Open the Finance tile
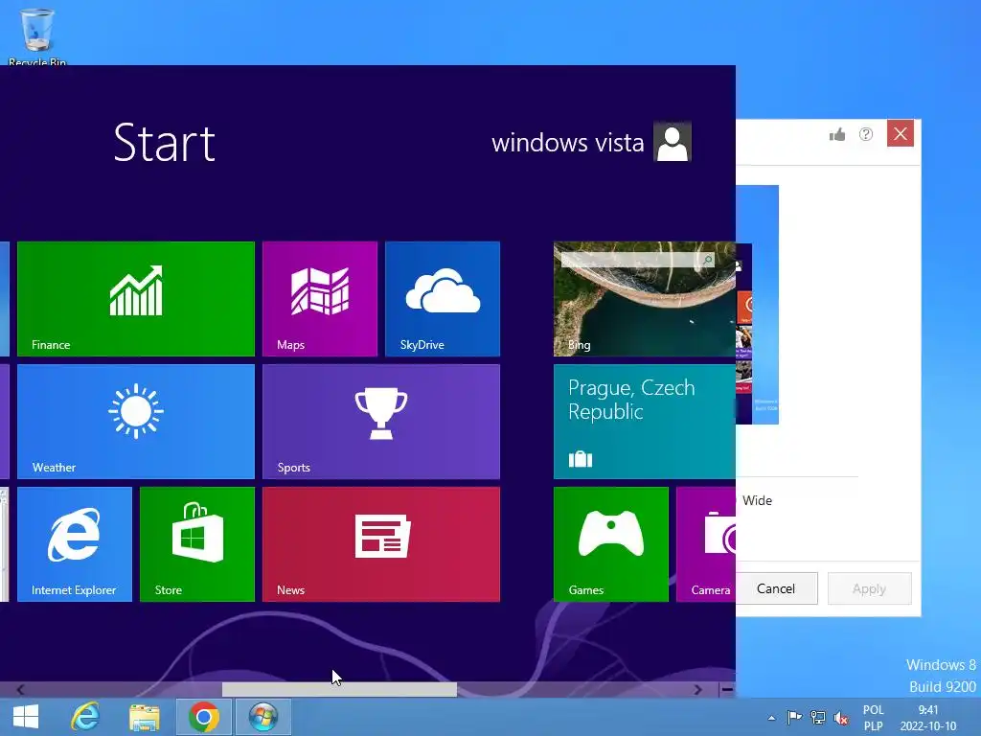This screenshot has height=736, width=981. tap(136, 299)
